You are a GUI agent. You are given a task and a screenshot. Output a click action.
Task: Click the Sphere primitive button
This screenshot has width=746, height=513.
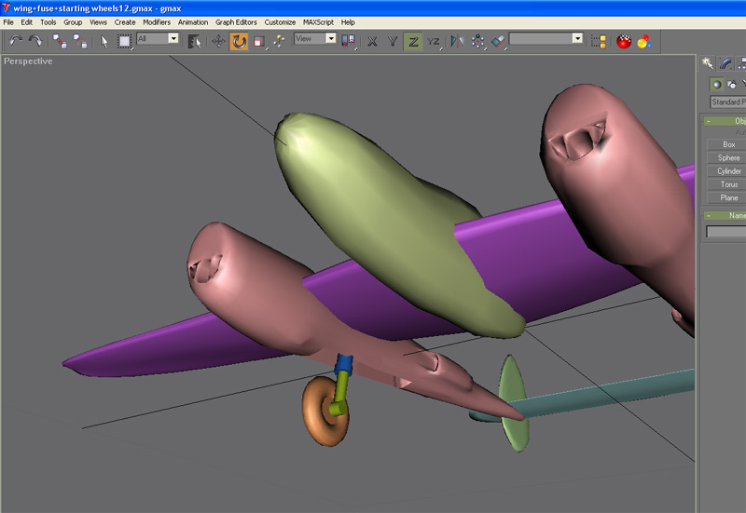click(728, 158)
